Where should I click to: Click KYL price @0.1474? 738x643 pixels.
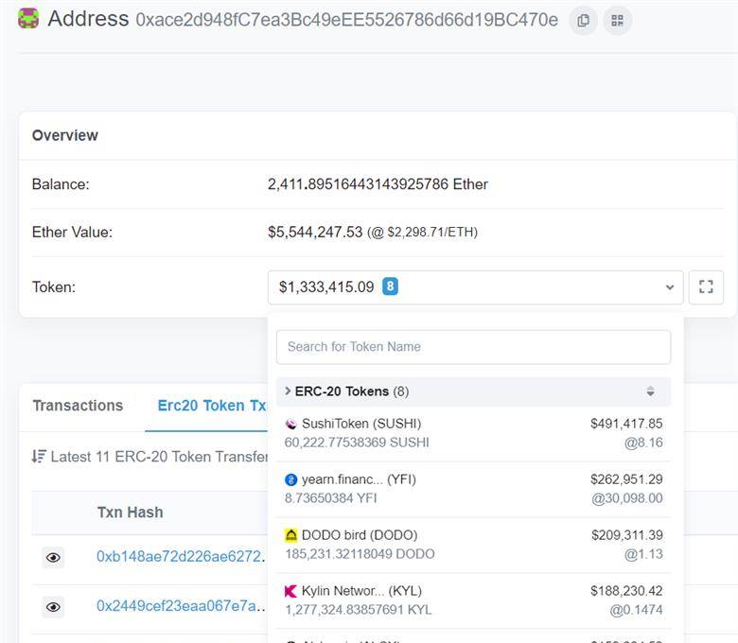pyautogui.click(x=636, y=610)
